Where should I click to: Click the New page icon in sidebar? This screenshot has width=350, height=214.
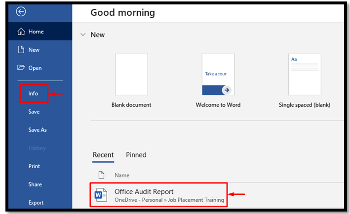[x=21, y=50]
